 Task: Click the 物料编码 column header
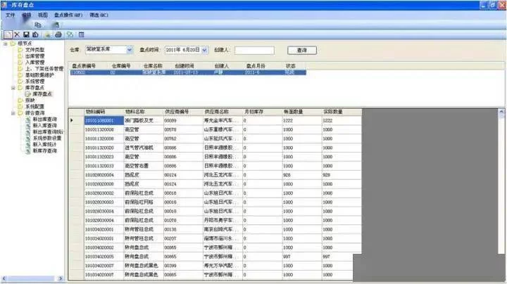(95, 111)
